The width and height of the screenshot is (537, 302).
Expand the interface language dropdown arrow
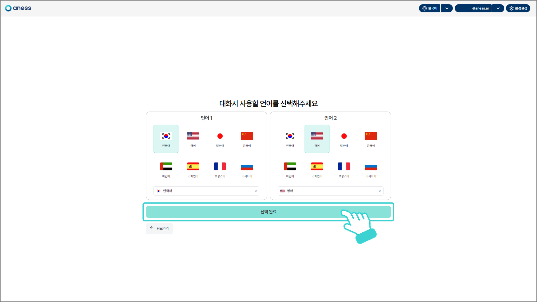click(447, 8)
